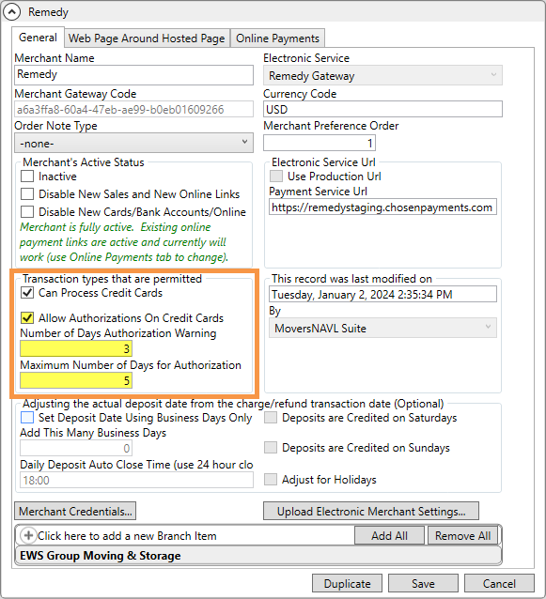Edit Number of Days Authorization Warning field
The height and width of the screenshot is (599, 546).
point(76,348)
